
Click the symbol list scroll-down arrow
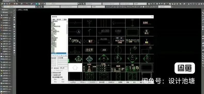67,53
